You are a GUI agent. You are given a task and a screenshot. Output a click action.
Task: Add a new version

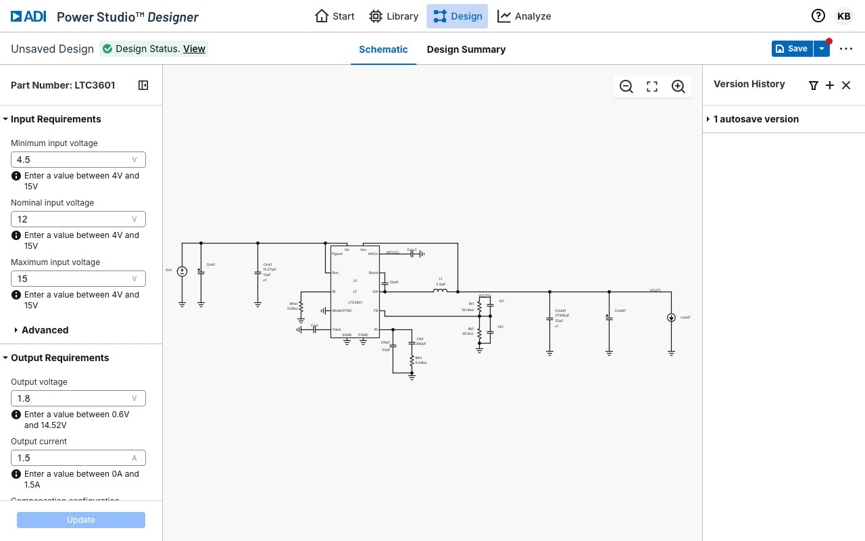click(830, 85)
